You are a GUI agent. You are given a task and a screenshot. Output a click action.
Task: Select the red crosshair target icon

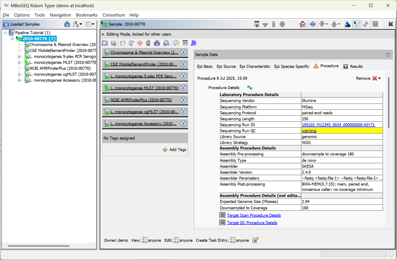pos(139,43)
